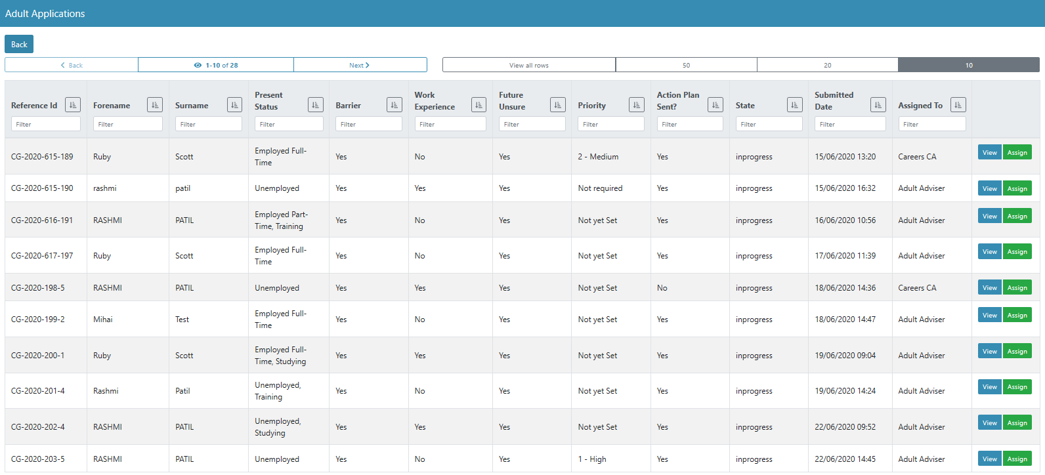Focus the Future Unsure filter field
The width and height of the screenshot is (1045, 475).
(532, 123)
